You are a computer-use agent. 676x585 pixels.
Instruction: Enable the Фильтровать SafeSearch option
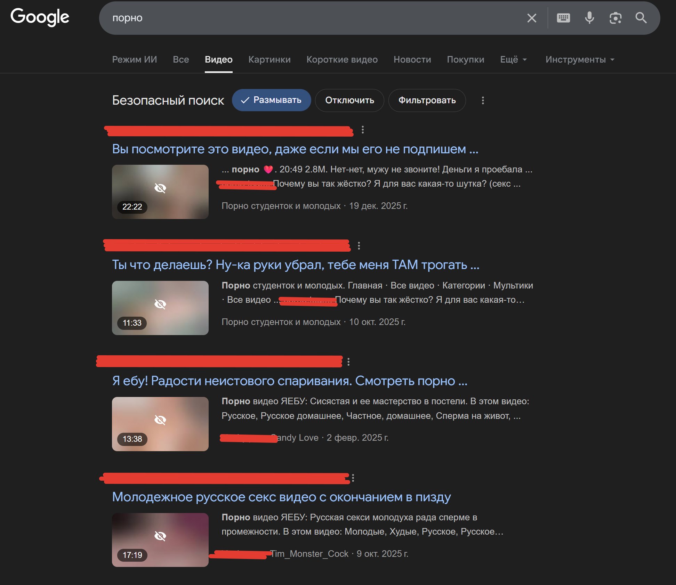tap(427, 100)
